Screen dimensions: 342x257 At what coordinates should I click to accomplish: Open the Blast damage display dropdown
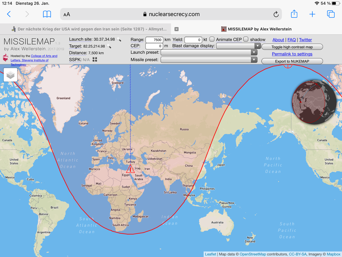pyautogui.click(x=239, y=46)
